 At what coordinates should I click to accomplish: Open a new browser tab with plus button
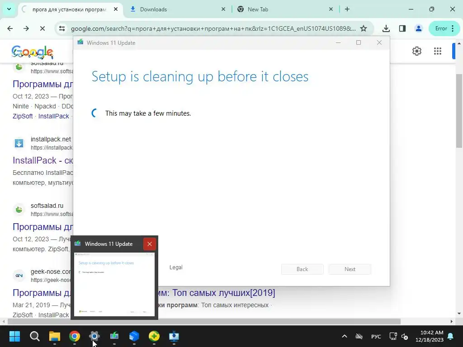pos(347,9)
